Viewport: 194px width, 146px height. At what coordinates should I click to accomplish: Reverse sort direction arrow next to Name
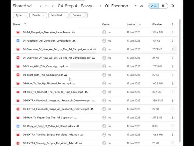(x=25, y=24)
